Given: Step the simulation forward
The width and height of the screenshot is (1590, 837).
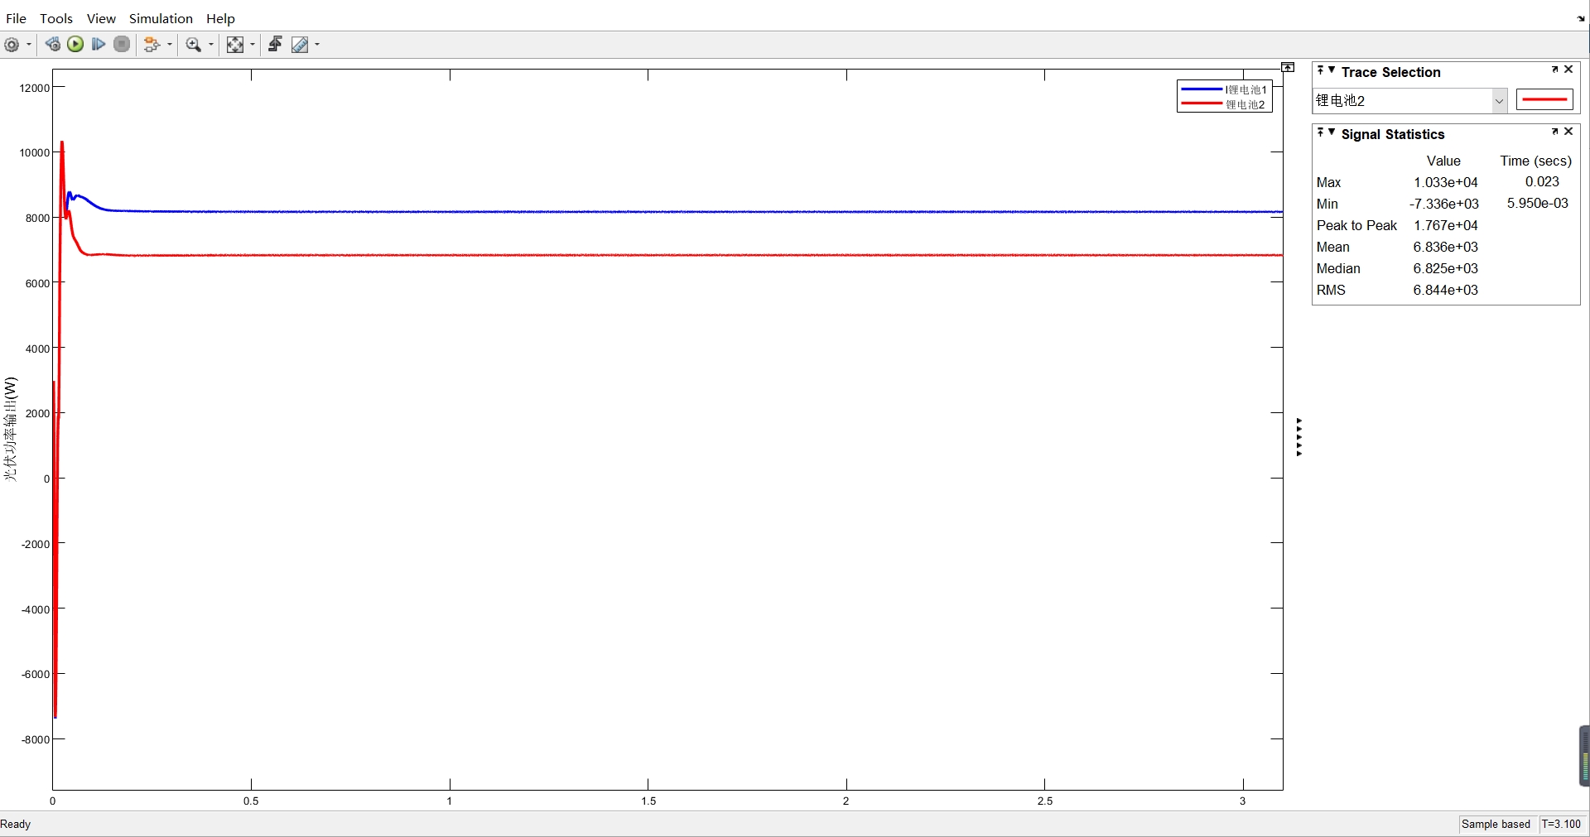Looking at the screenshot, I should pos(99,45).
